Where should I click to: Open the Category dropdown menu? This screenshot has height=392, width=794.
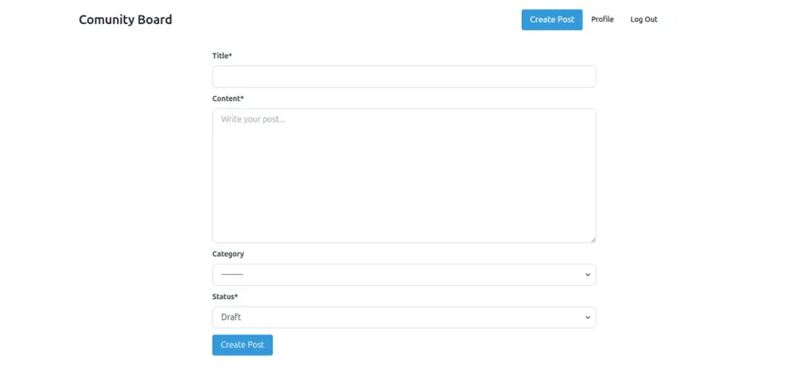(x=404, y=274)
